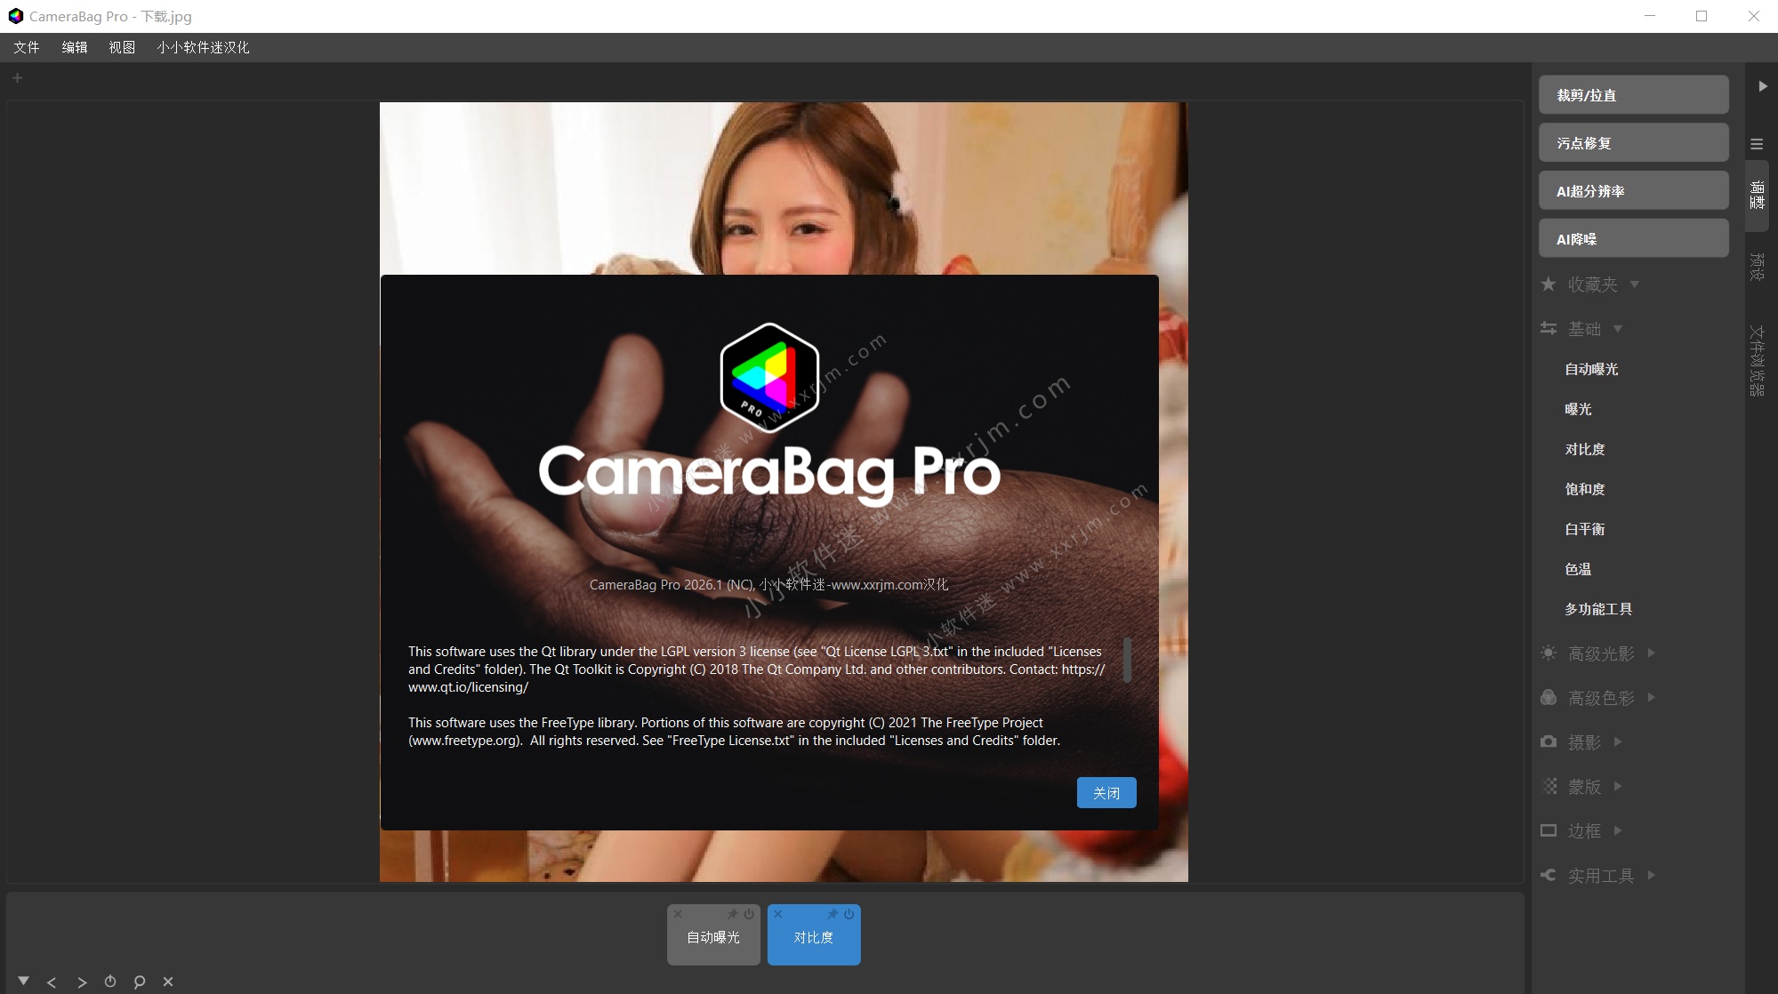Click the hamburger menu icon on right edge
The height and width of the screenshot is (994, 1778).
(x=1757, y=143)
